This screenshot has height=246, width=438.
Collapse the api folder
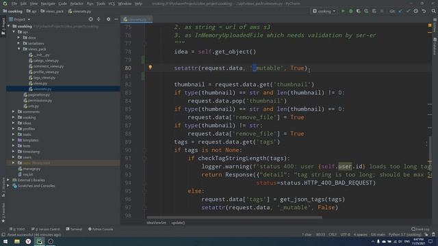14,32
